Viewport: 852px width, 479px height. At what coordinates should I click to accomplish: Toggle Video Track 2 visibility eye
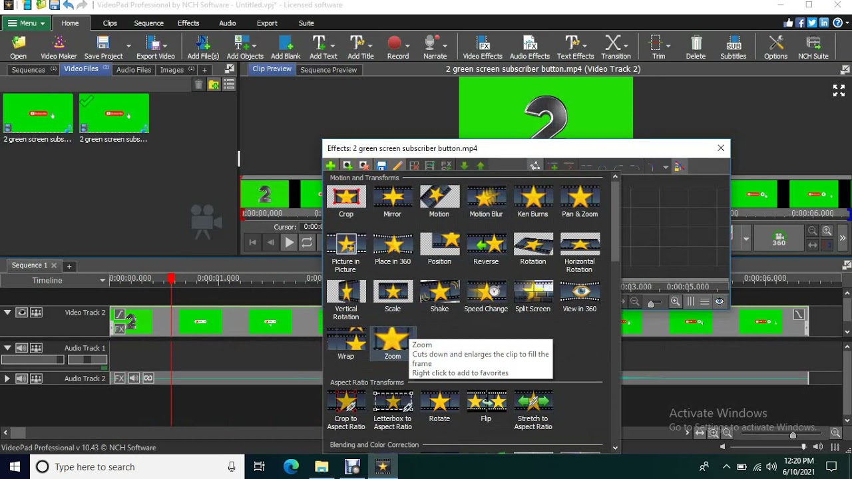22,313
